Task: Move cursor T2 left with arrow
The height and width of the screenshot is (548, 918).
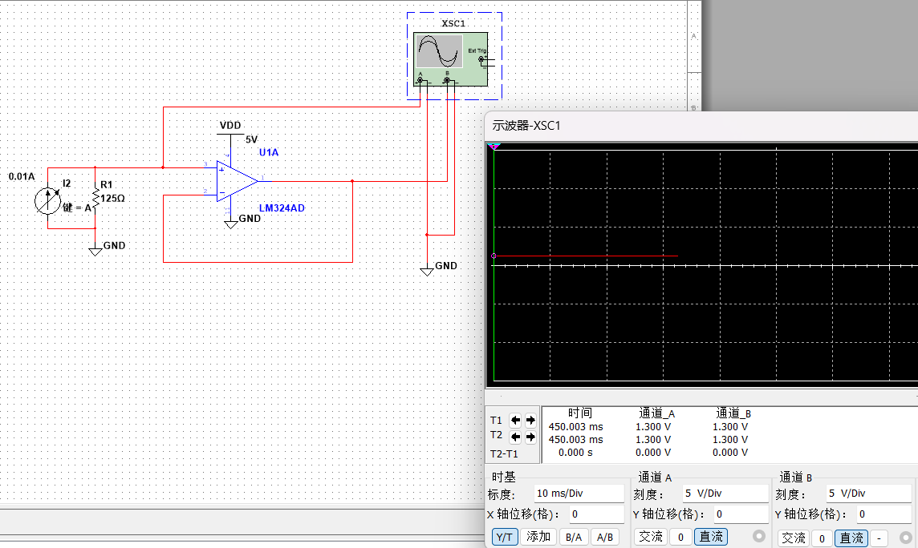Action: coord(515,437)
